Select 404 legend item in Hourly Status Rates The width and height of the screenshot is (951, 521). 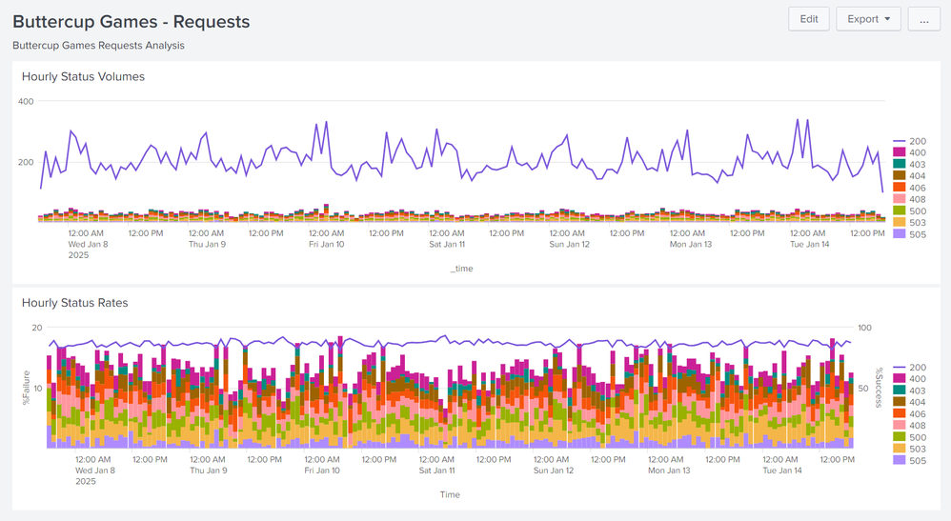(908, 402)
